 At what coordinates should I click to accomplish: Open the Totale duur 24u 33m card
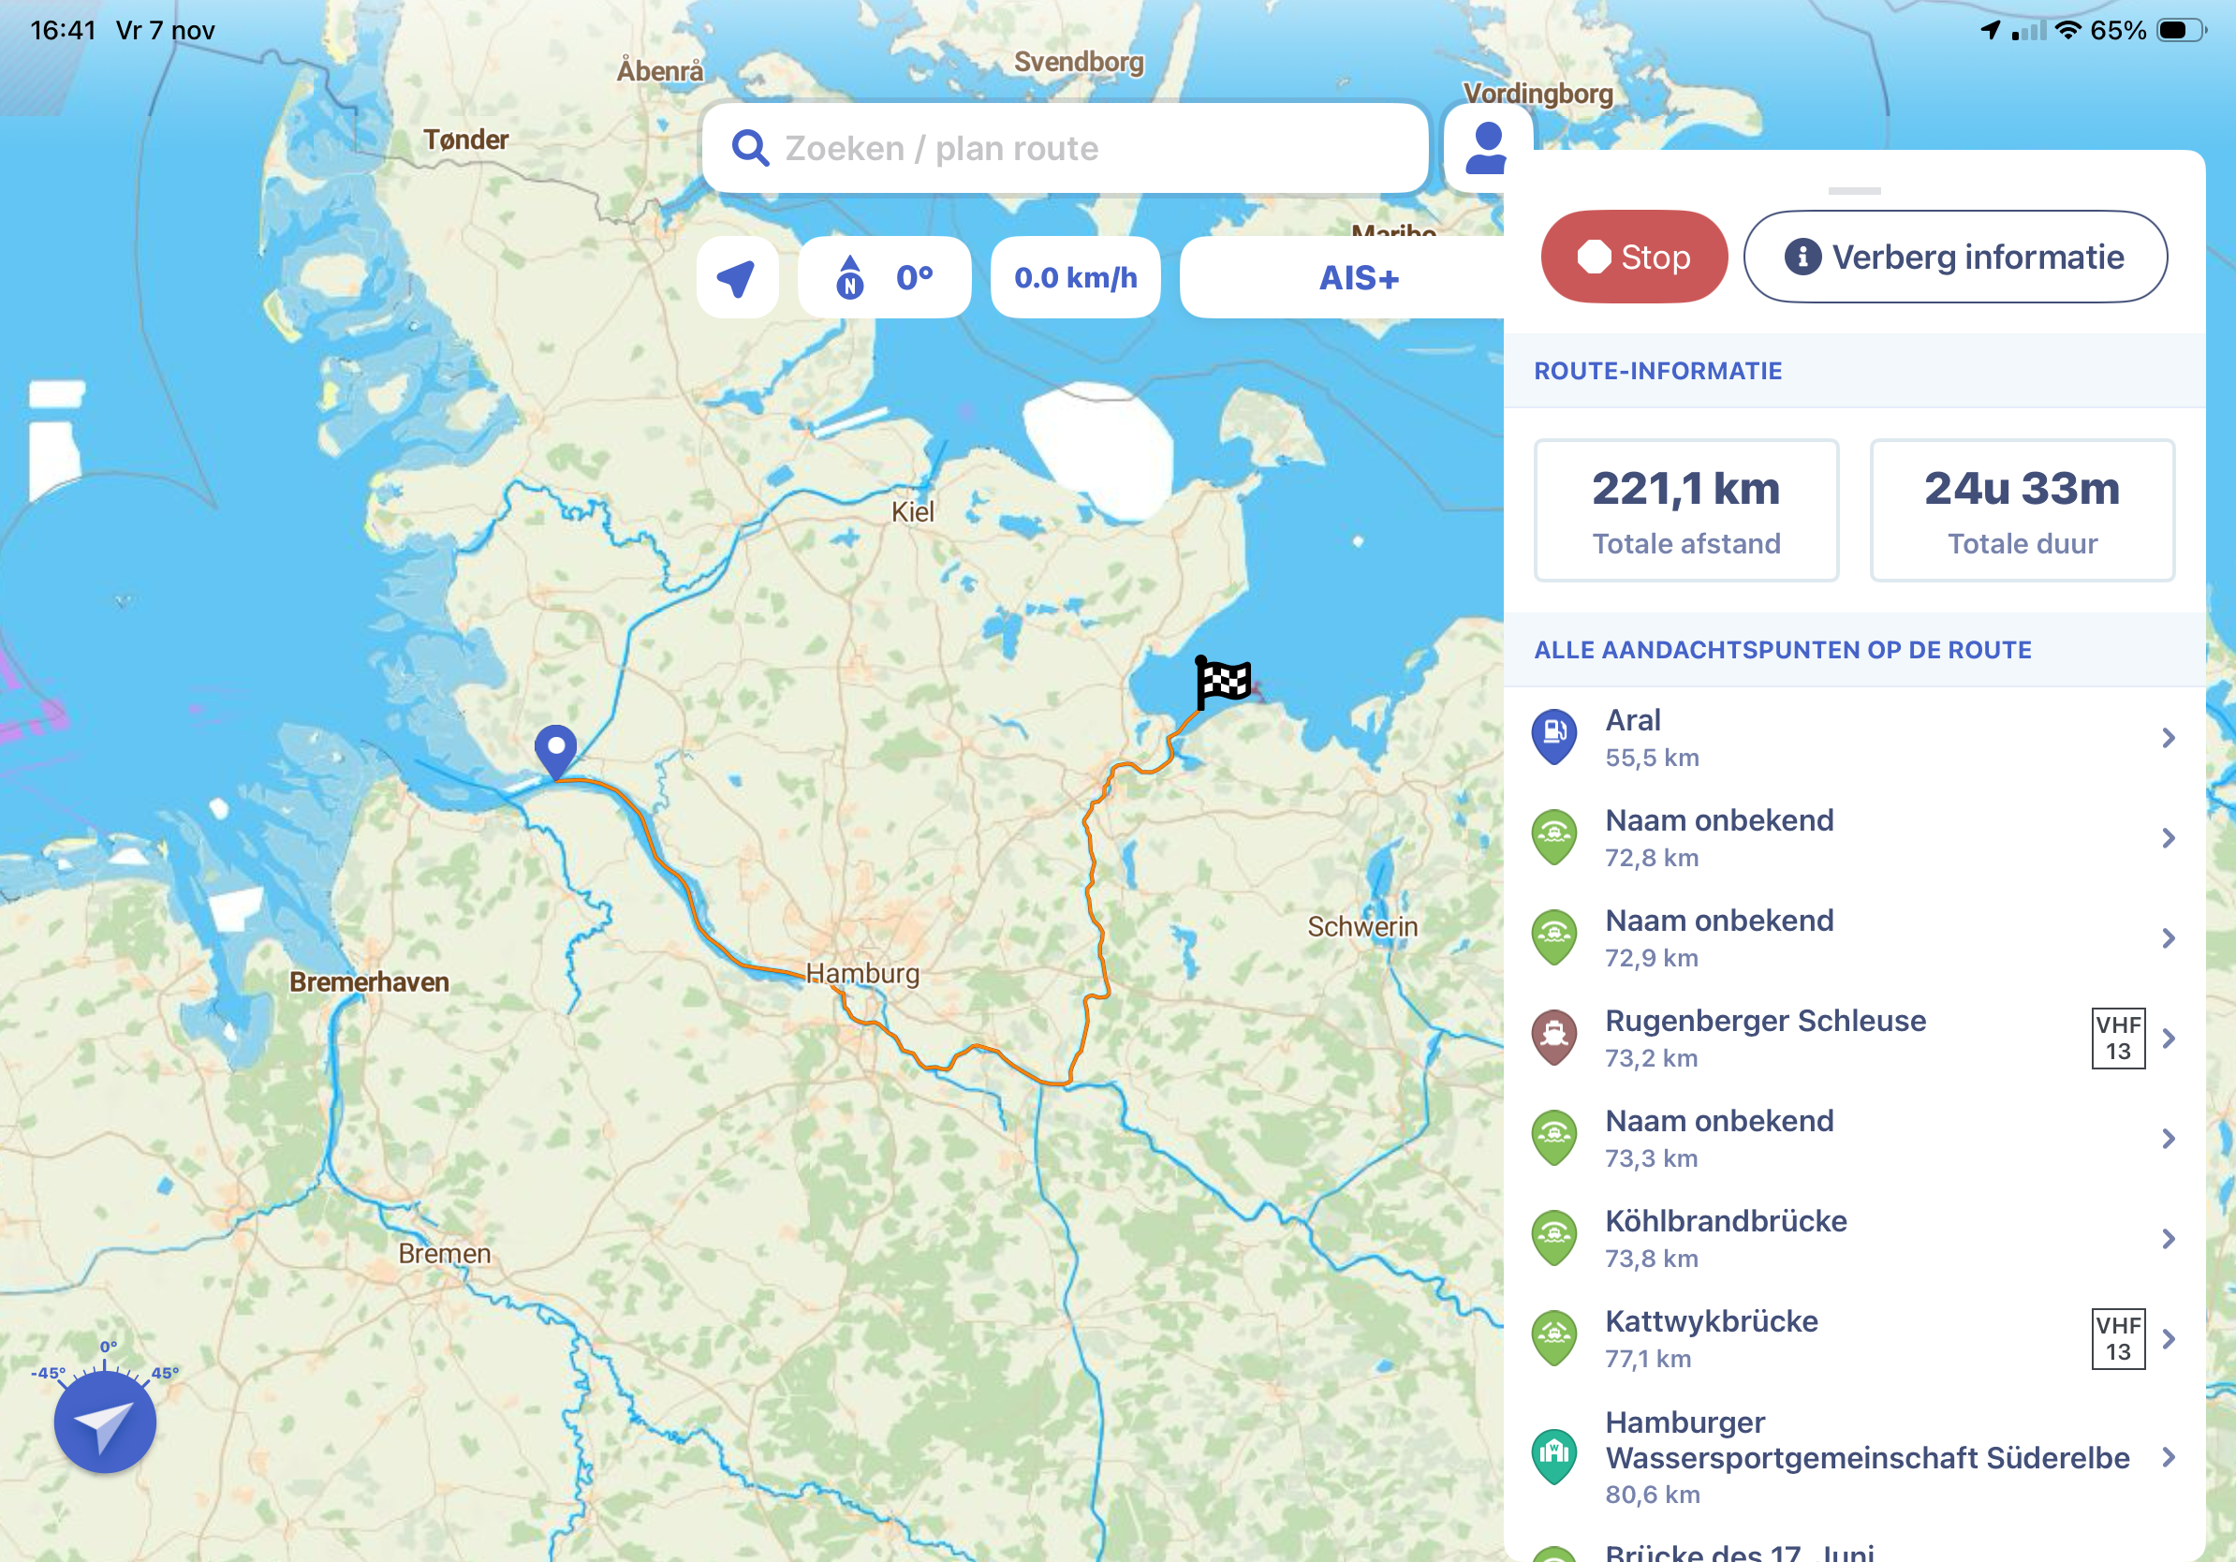click(x=2022, y=510)
